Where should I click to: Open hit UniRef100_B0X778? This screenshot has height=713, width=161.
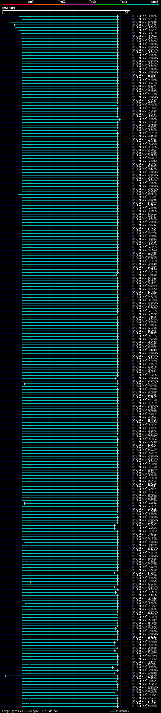click(144, 25)
